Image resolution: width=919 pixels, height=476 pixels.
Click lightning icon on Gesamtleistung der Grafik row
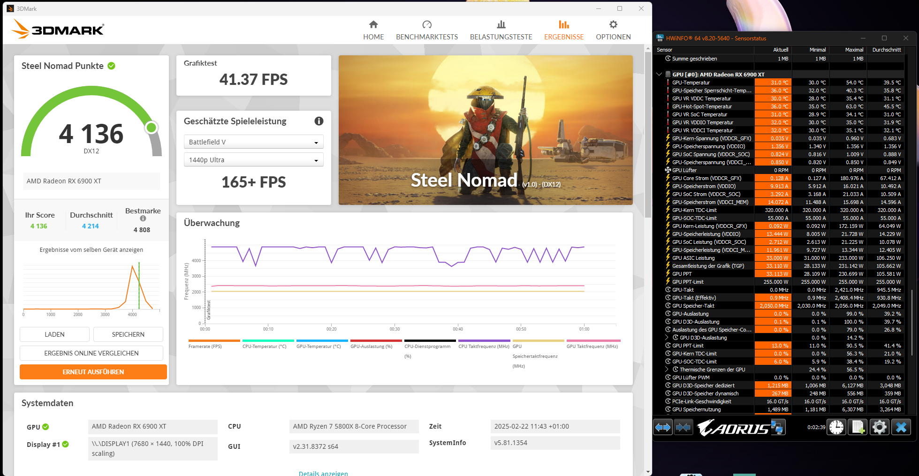(x=668, y=266)
